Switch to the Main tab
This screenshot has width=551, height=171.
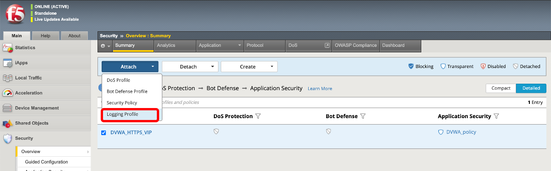coord(17,36)
